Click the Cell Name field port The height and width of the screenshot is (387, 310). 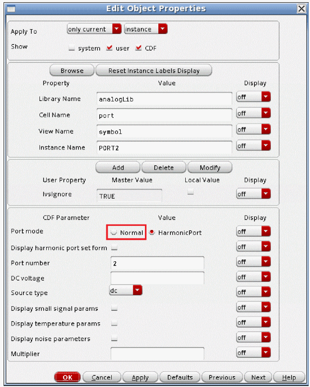pyautogui.click(x=164, y=115)
